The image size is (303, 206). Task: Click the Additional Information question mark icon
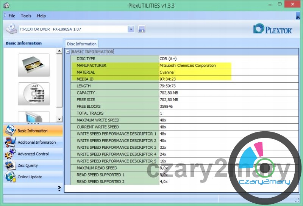pyautogui.click(x=10, y=142)
